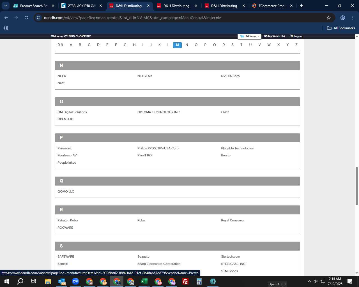Screen dimensions: 359x287
Task: Open the apps grid in the bookmarks bar
Action: [x=6, y=28]
